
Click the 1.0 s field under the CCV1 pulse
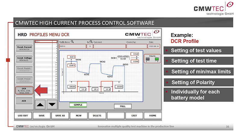click(x=83, y=89)
